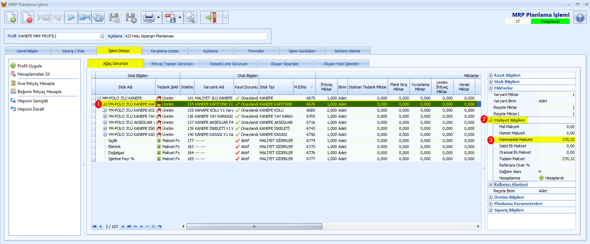
Task: Expand the YM-POLO 3'LÜ KANEPE YAY node
Action: pos(105,116)
